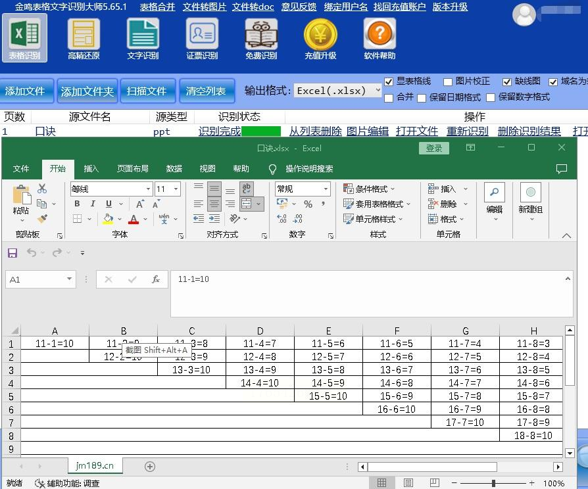Image resolution: width=588 pixels, height=489 pixels.
Task: Expand the font size 11 dropdown
Action: [176, 189]
